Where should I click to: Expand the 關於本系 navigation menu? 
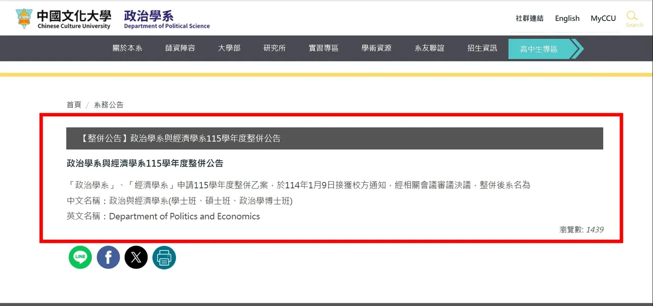tap(127, 48)
